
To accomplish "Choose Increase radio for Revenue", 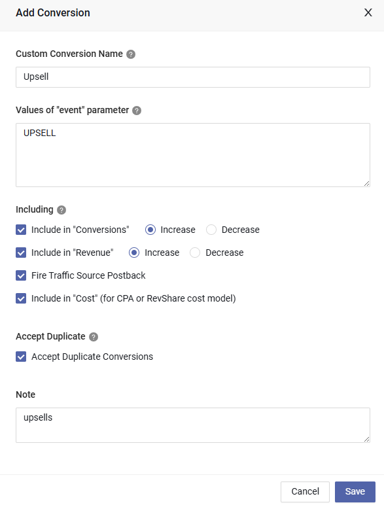I will pos(134,253).
